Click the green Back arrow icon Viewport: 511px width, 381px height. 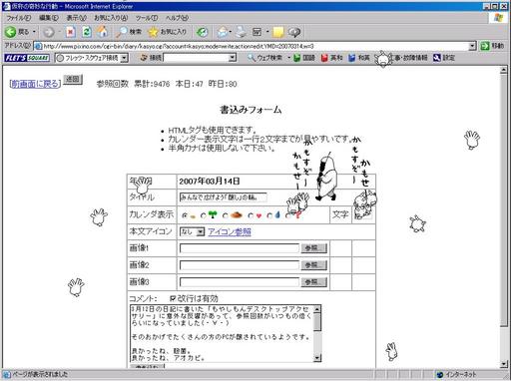pos(10,32)
